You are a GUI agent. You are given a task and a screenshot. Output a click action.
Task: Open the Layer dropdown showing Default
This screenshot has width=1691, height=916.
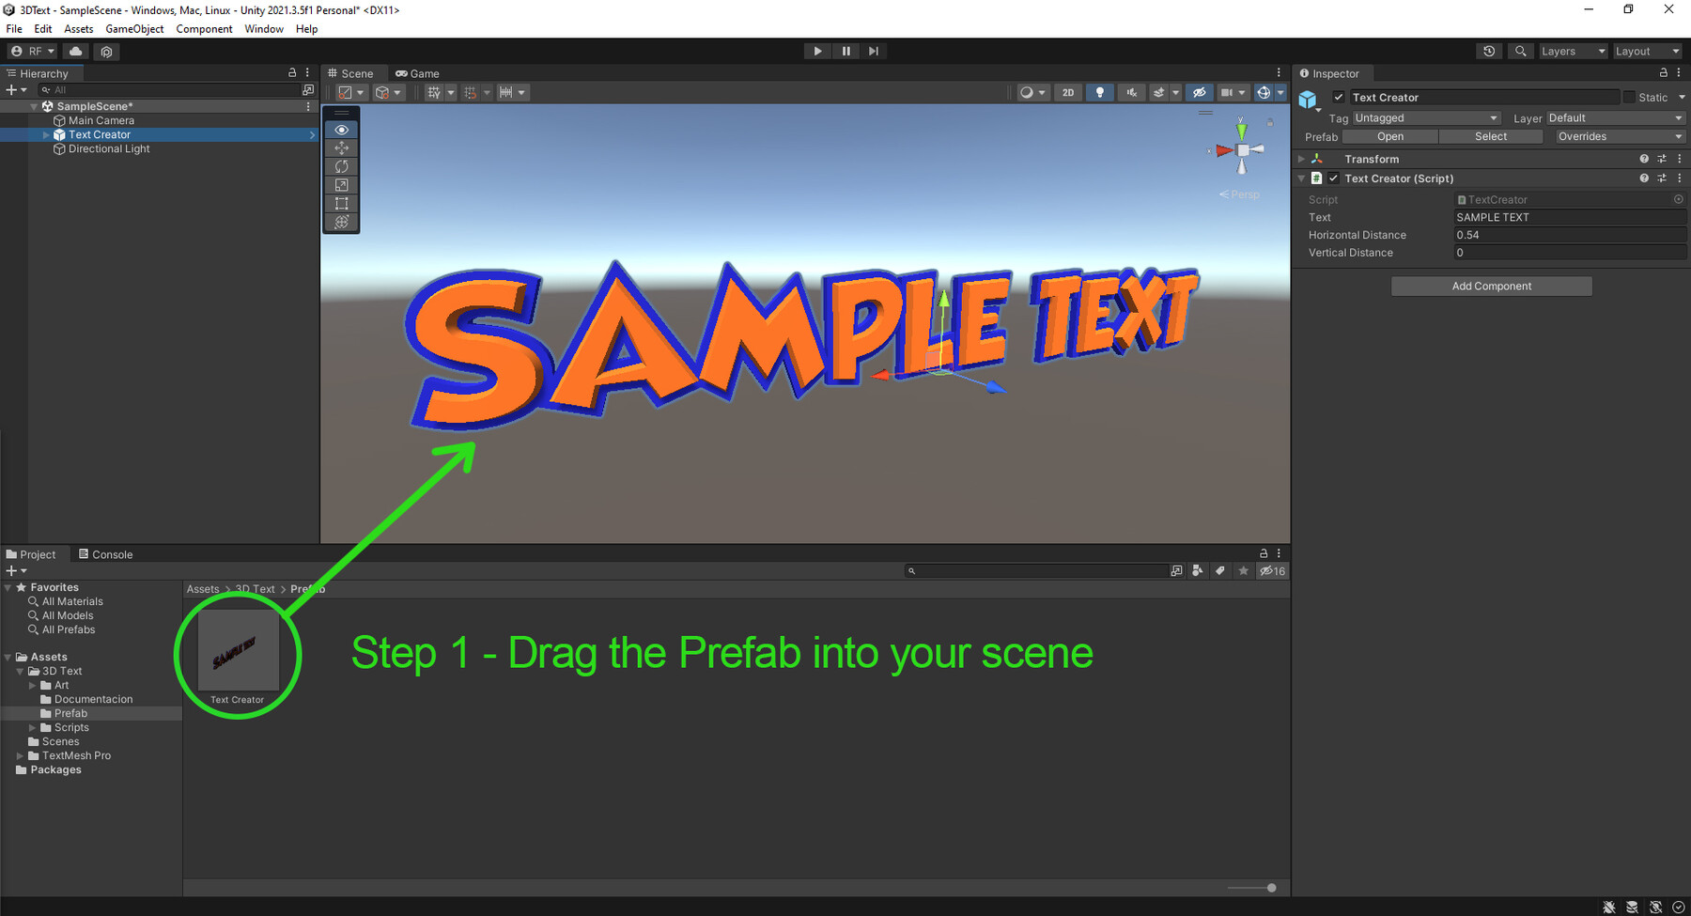[x=1616, y=117]
